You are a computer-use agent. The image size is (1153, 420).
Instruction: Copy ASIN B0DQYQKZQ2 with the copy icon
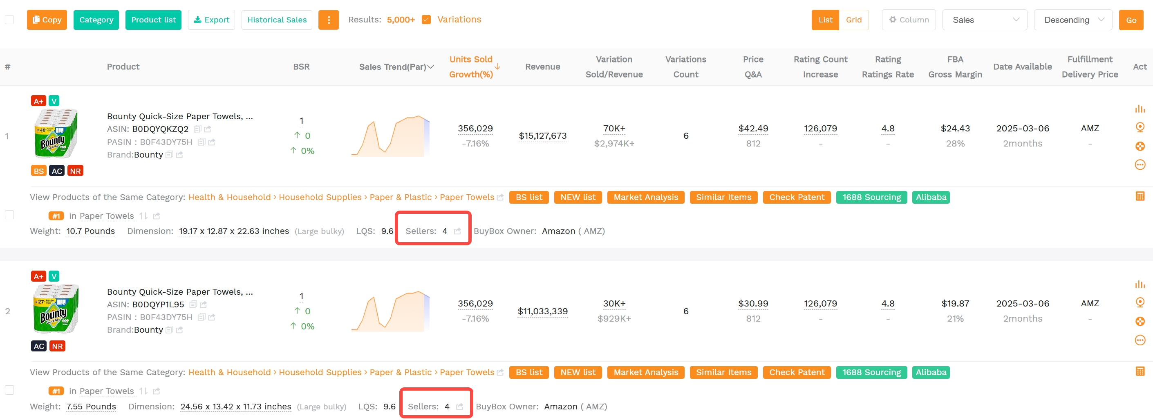click(x=197, y=129)
